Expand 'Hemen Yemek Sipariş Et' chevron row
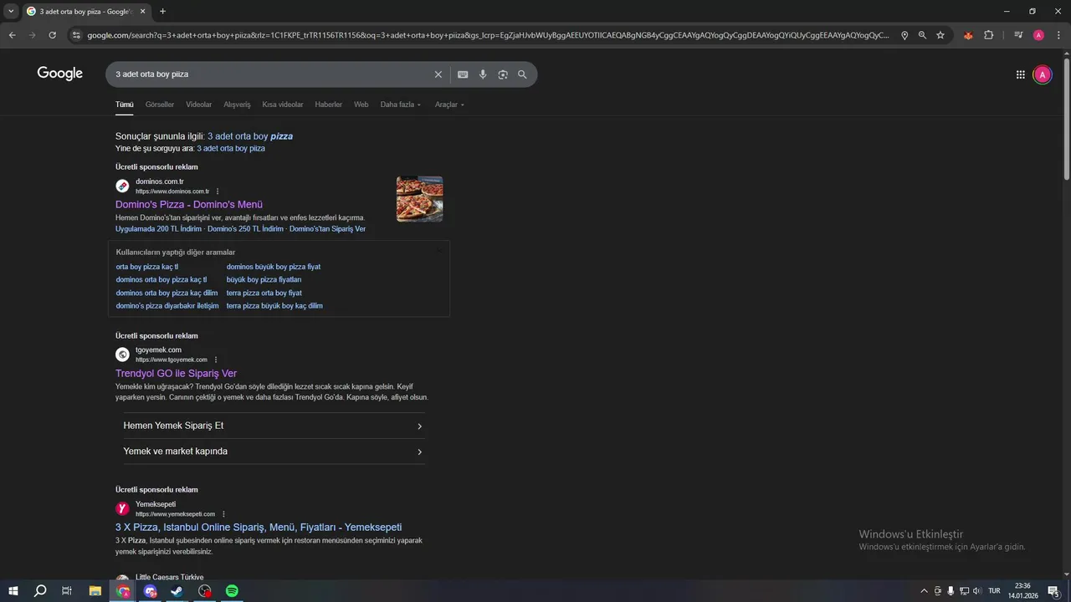The width and height of the screenshot is (1071, 602). point(274,426)
